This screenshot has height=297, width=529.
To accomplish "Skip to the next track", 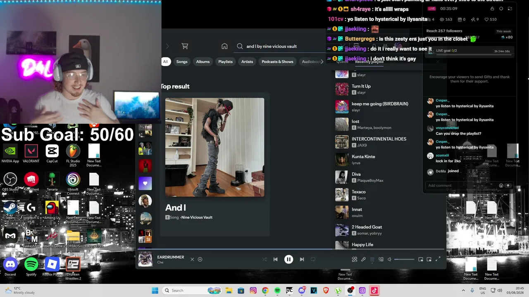I will 302,259.
